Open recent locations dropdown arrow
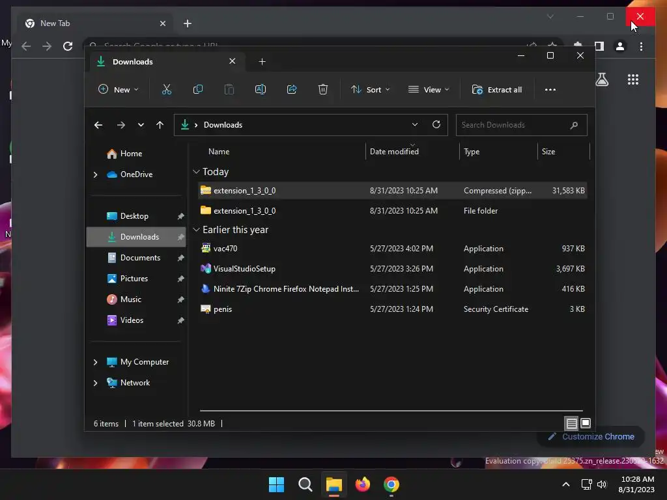This screenshot has height=500, width=667. click(141, 125)
